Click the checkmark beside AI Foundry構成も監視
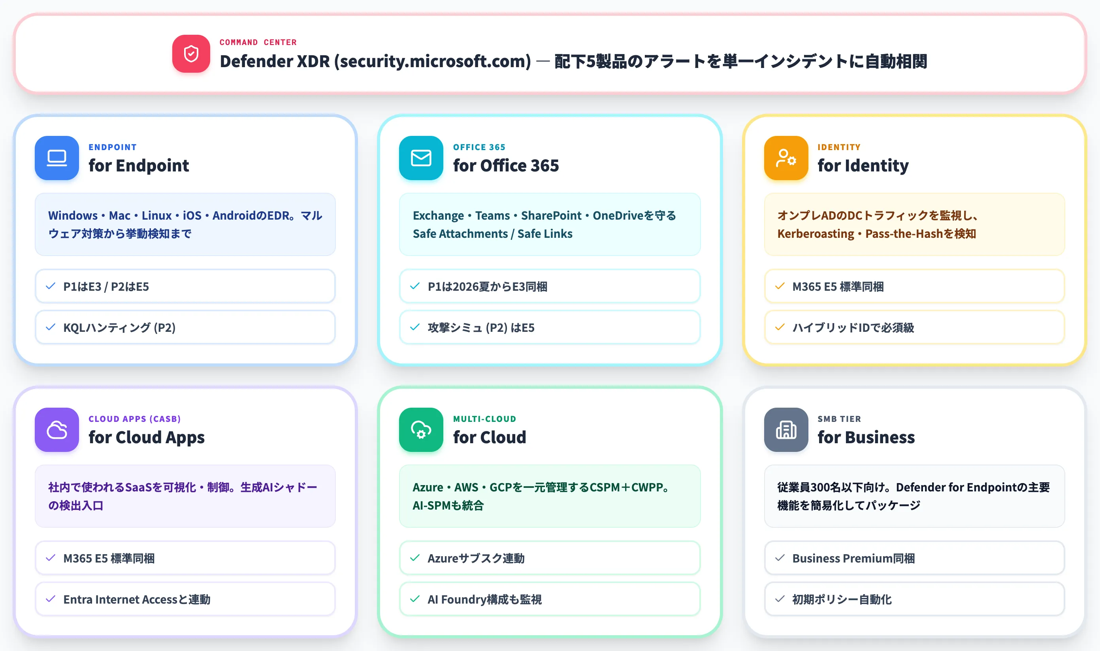This screenshot has height=651, width=1100. (x=414, y=599)
